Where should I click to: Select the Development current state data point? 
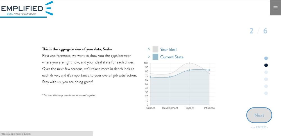click(170, 77)
